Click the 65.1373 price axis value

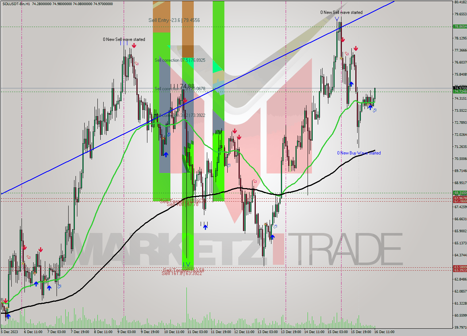tap(460, 243)
